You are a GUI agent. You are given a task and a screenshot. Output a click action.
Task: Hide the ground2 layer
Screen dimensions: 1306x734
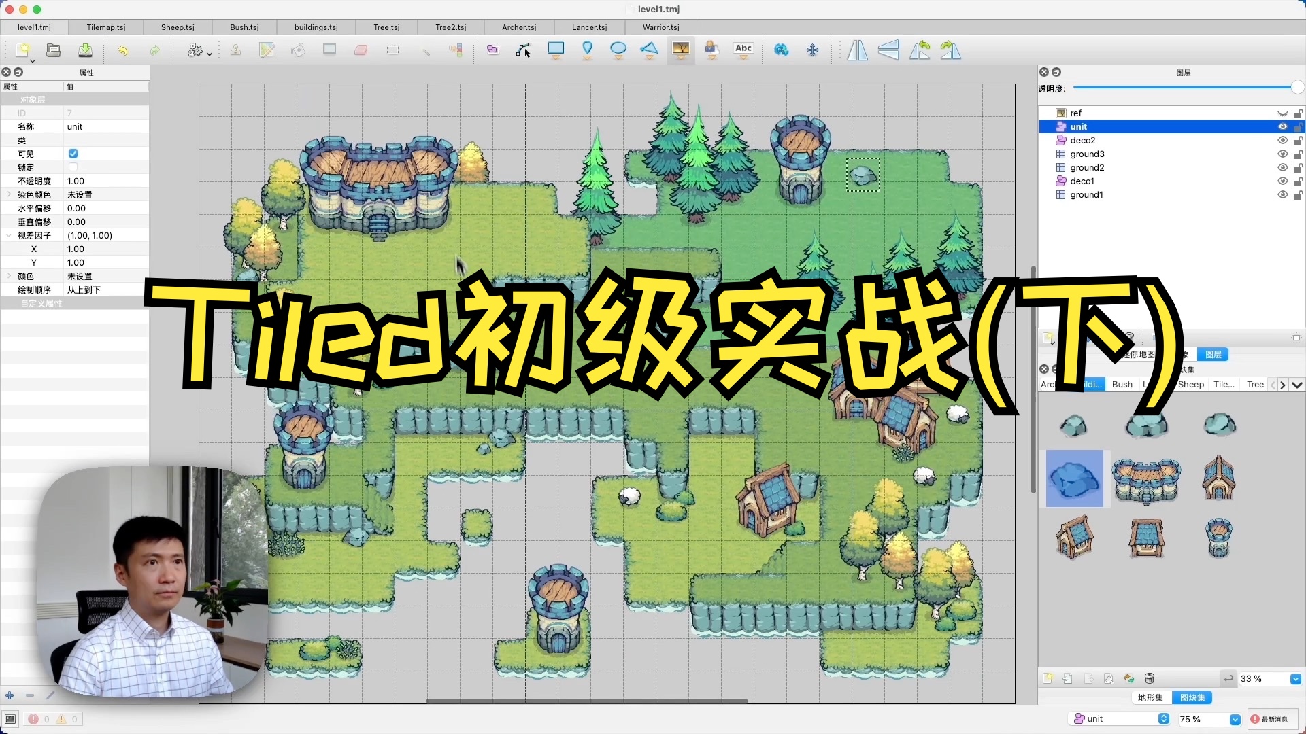(x=1282, y=167)
